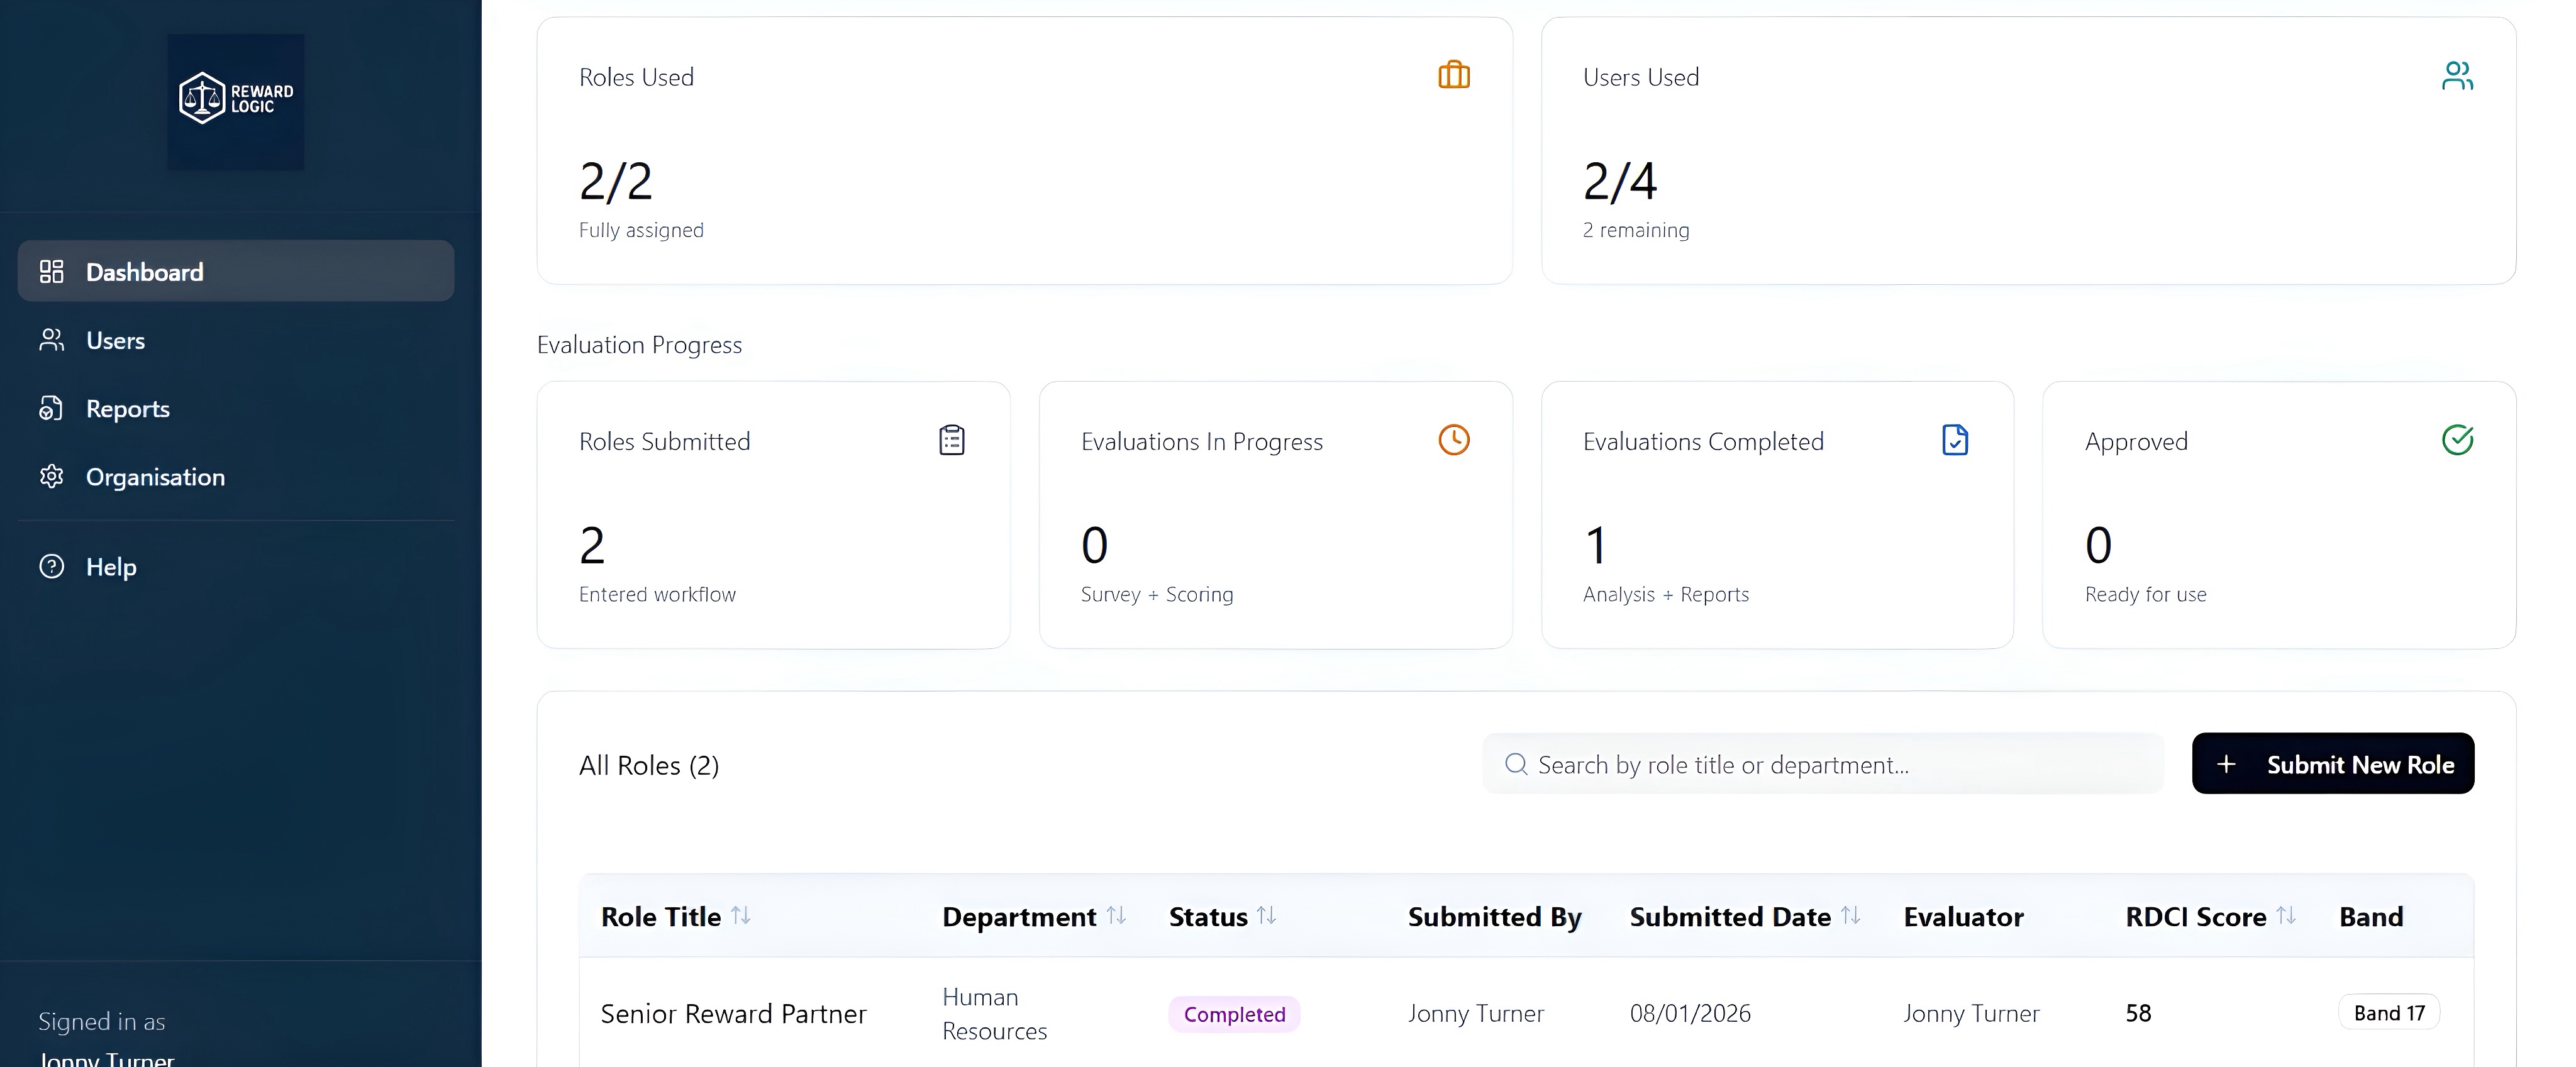Sort by Status arrows
The image size is (2576, 1067).
tap(1266, 915)
